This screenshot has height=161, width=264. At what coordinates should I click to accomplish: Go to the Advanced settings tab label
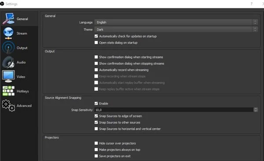click(x=24, y=106)
